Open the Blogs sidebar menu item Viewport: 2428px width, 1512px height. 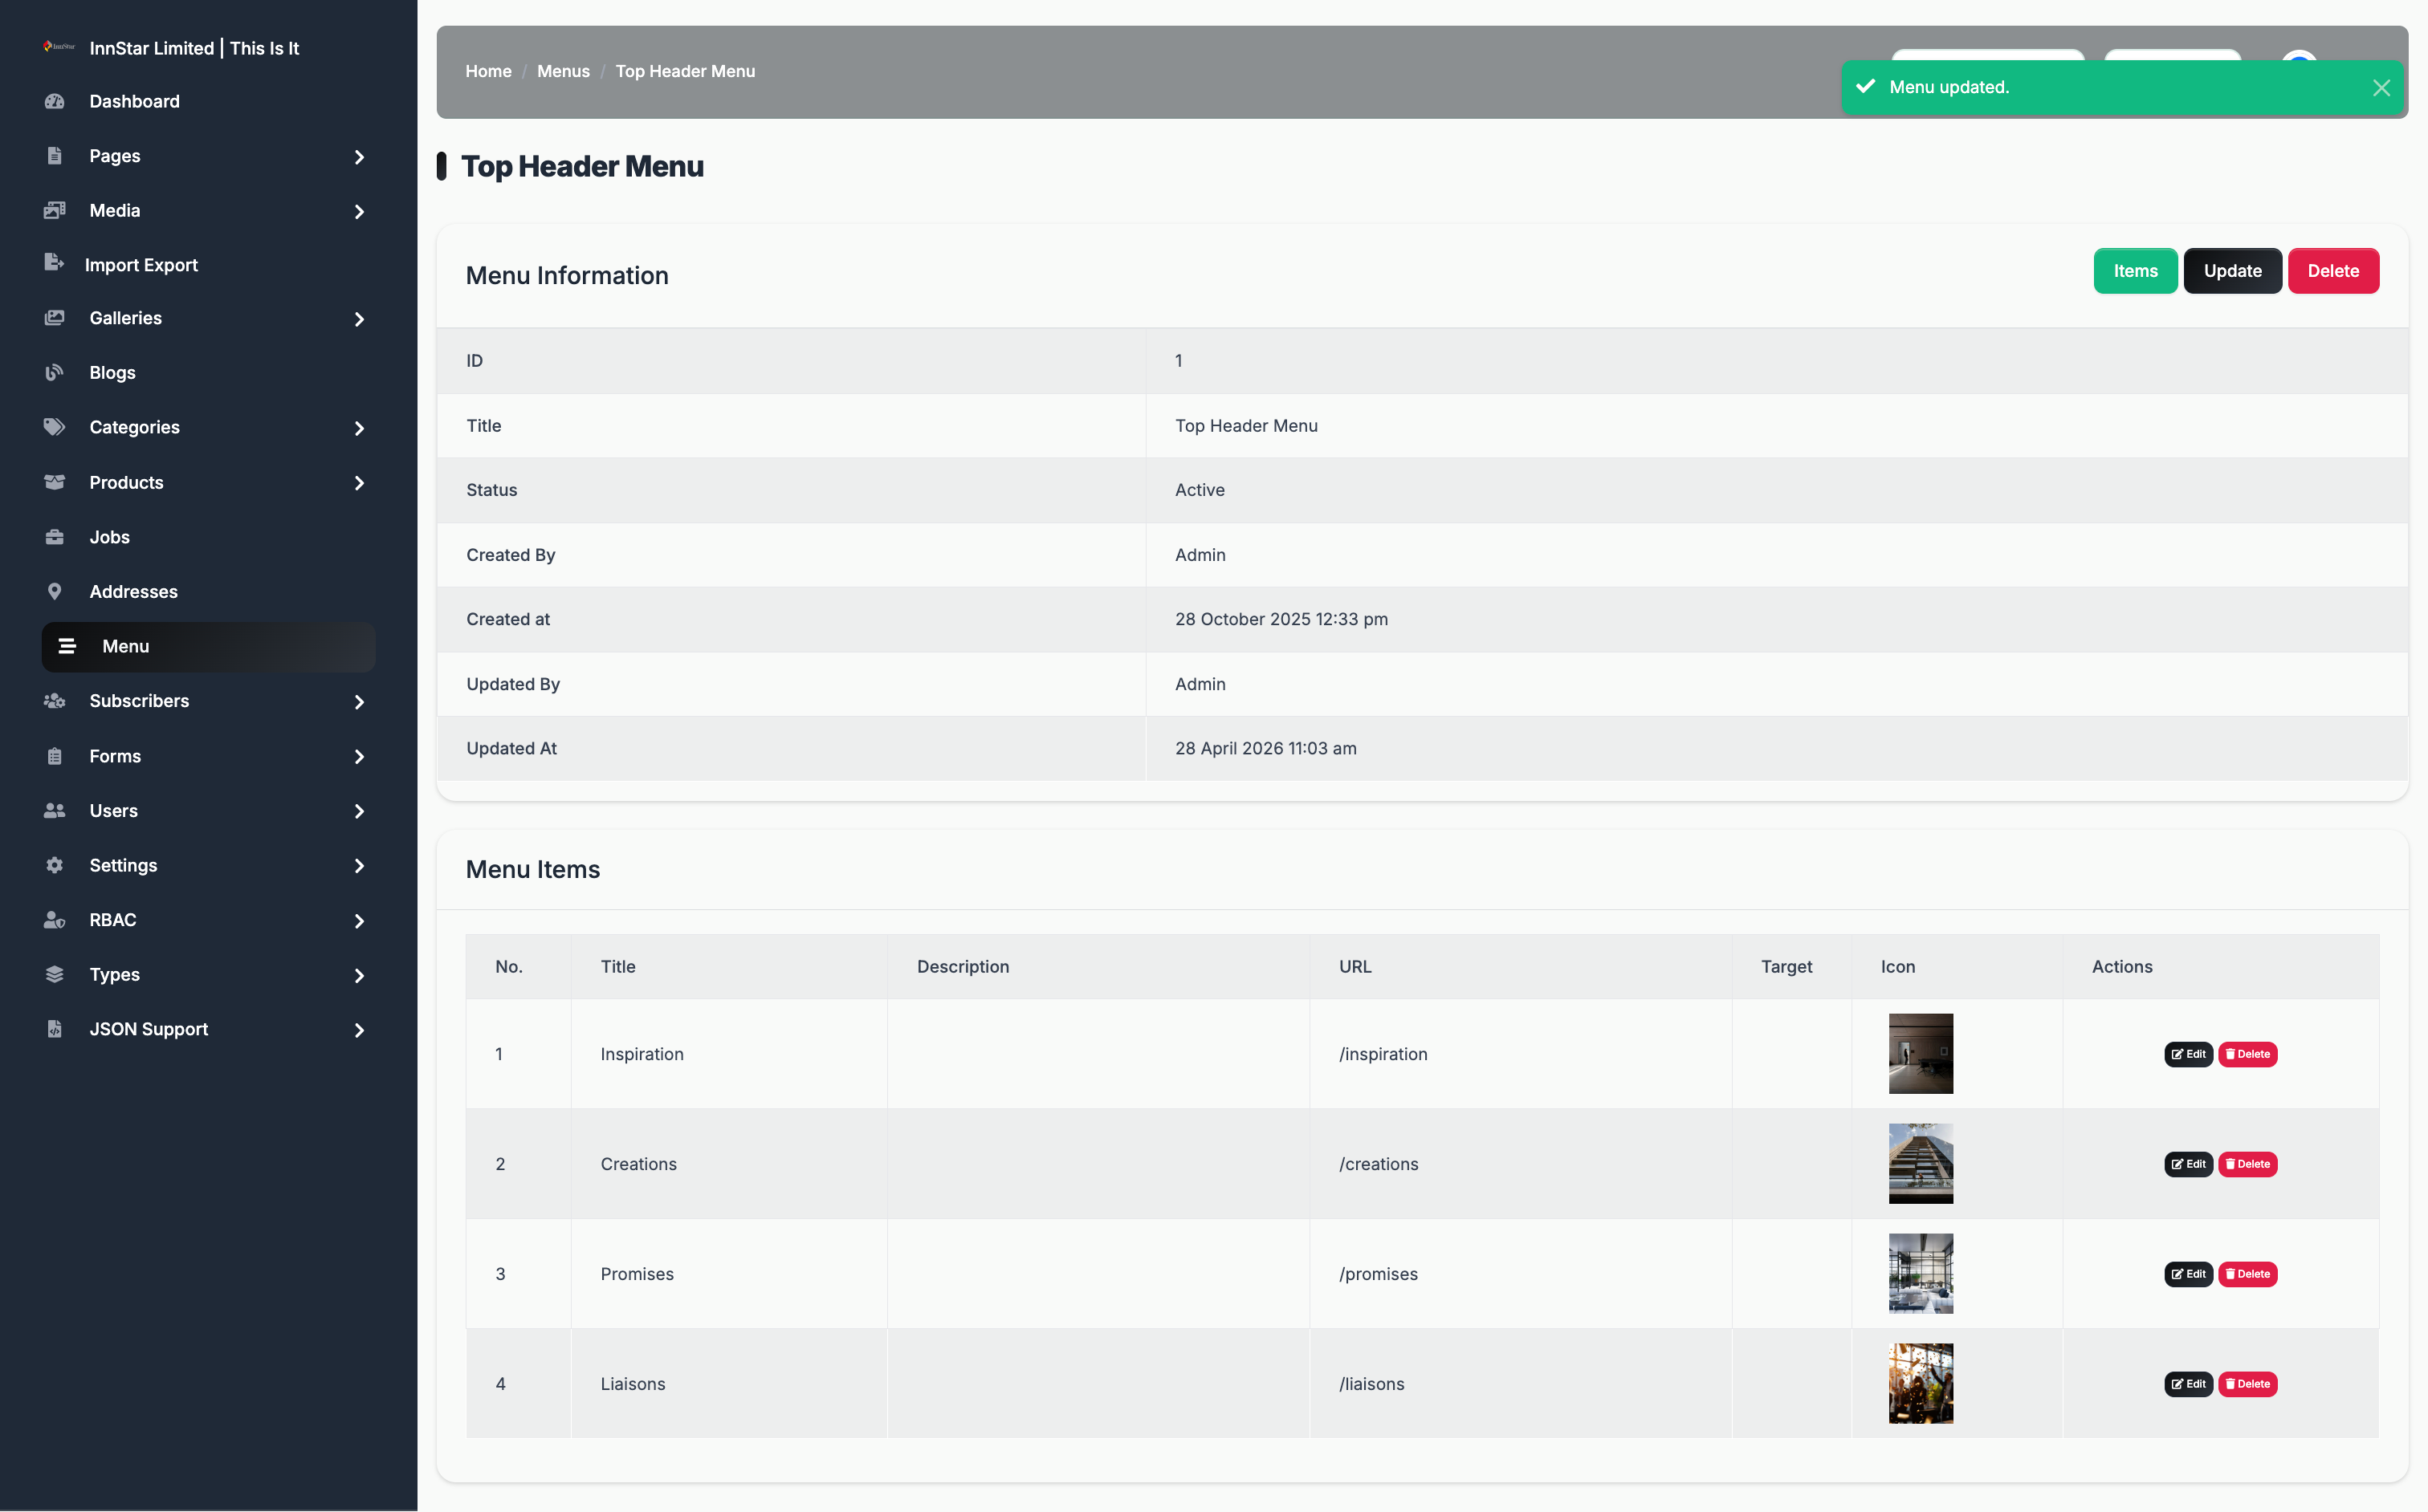(x=208, y=372)
